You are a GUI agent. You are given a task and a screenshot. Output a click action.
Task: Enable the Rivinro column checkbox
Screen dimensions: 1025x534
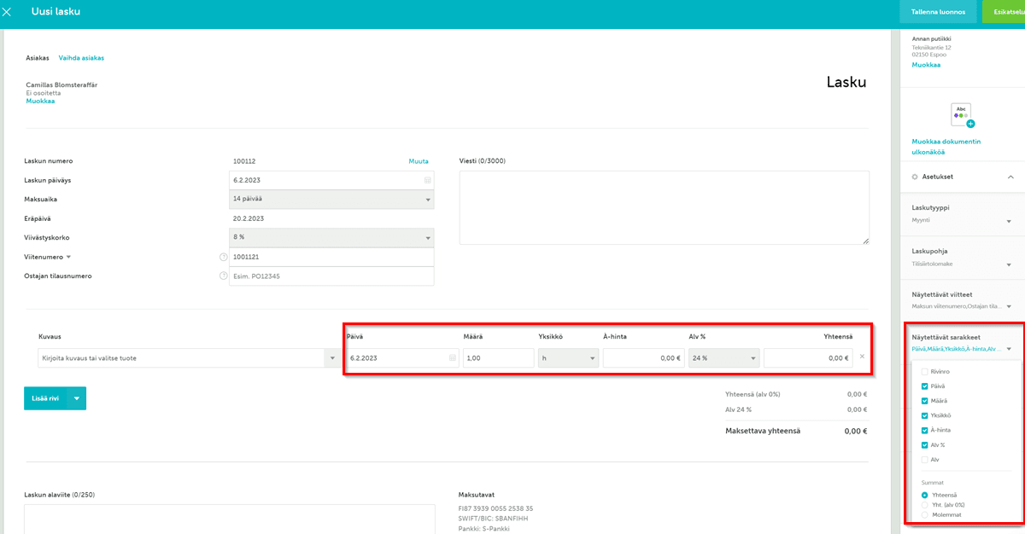924,372
